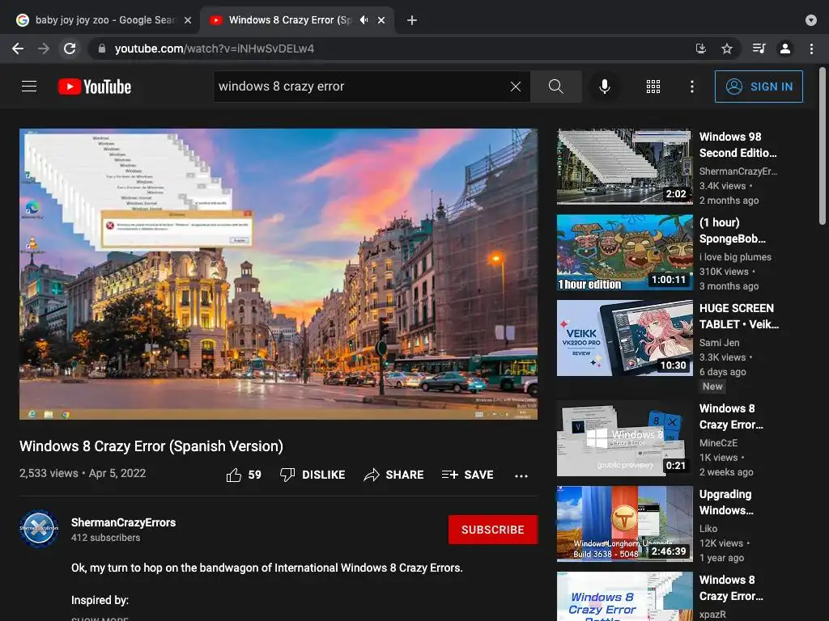Clear the search box with the X
Image resolution: width=829 pixels, height=621 pixels.
coord(516,87)
